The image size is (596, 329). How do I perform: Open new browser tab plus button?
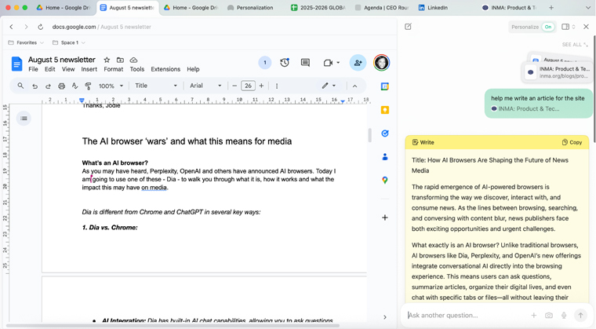(551, 8)
